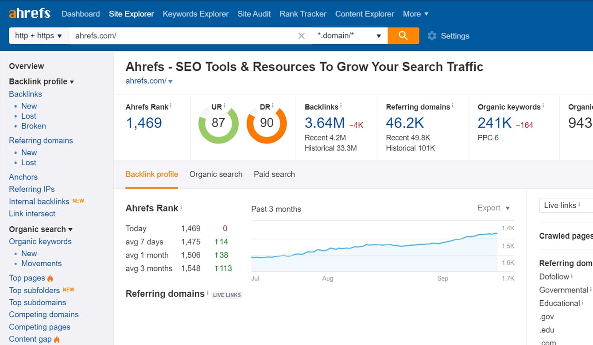The image size is (593, 345).
Task: Open Backlinks in the sidebar
Action: [x=25, y=94]
